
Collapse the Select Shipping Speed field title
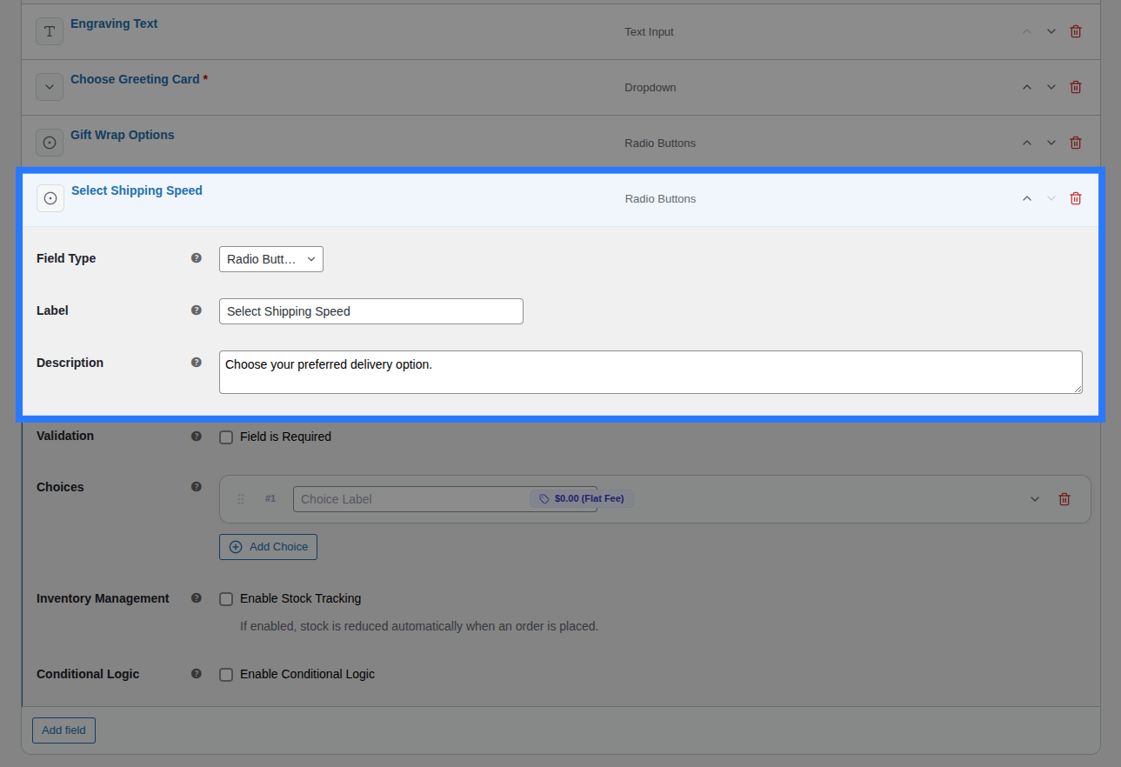(x=137, y=190)
